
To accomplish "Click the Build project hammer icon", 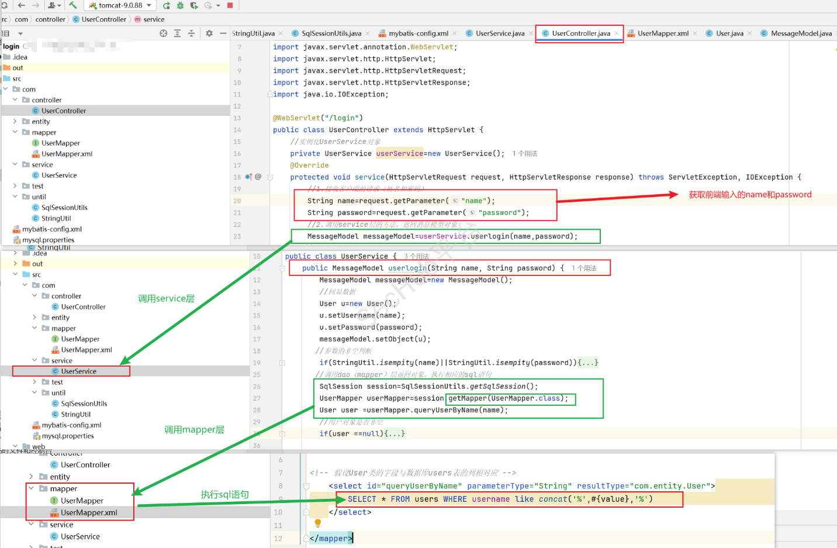I will click(x=73, y=5).
